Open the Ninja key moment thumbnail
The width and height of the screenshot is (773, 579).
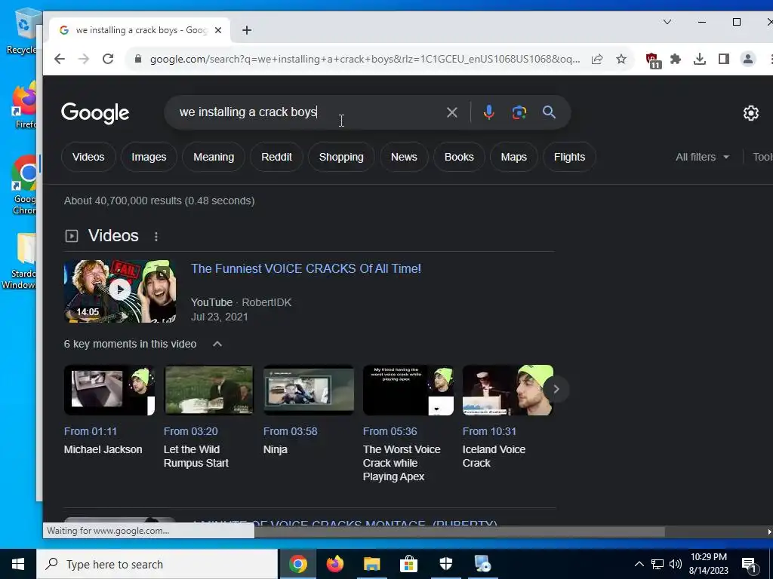click(309, 391)
